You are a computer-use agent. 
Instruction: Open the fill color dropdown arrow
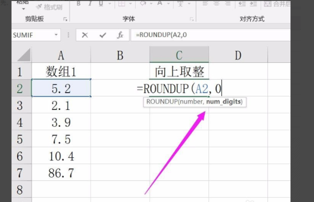151,4
